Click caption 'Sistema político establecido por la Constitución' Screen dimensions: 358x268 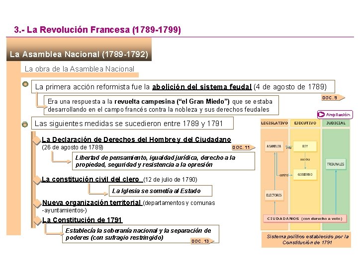point(306,239)
